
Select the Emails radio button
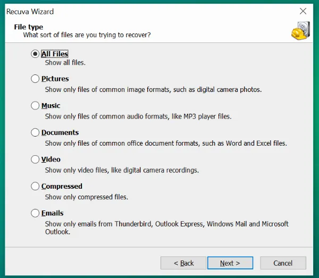pyautogui.click(x=36, y=213)
